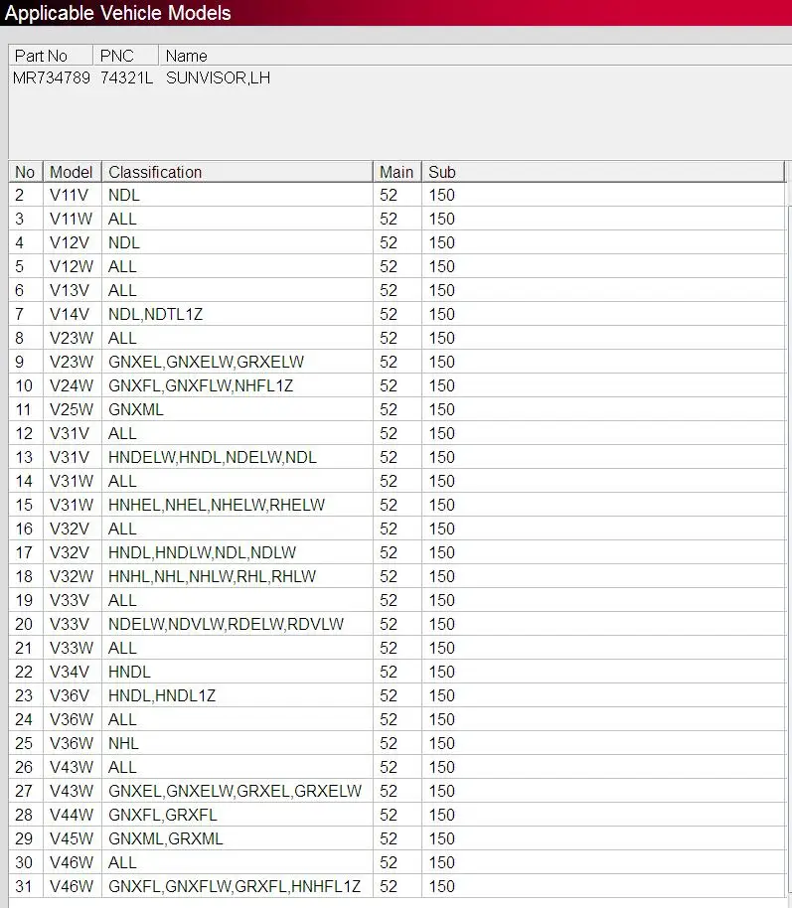
Task: Click the Sub column header
Action: pyautogui.click(x=603, y=172)
